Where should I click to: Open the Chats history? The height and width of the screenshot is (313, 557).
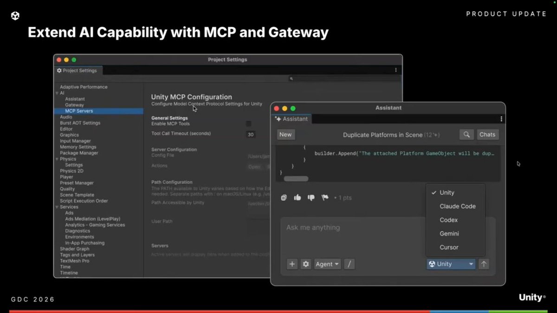pos(487,134)
